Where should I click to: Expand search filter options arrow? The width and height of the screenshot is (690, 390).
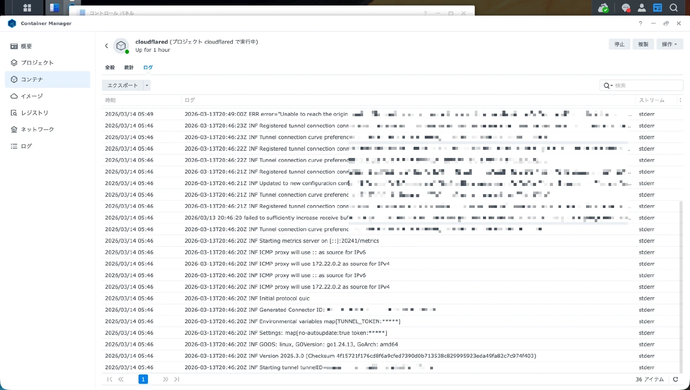(x=612, y=86)
